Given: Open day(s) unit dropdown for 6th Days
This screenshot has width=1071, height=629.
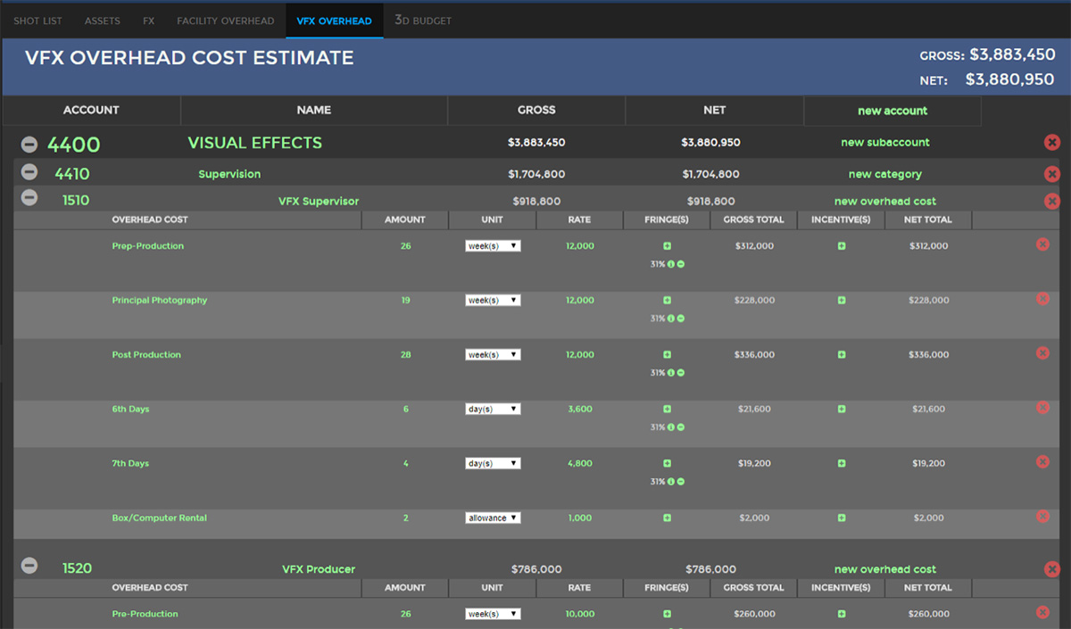Looking at the screenshot, I should [x=493, y=410].
